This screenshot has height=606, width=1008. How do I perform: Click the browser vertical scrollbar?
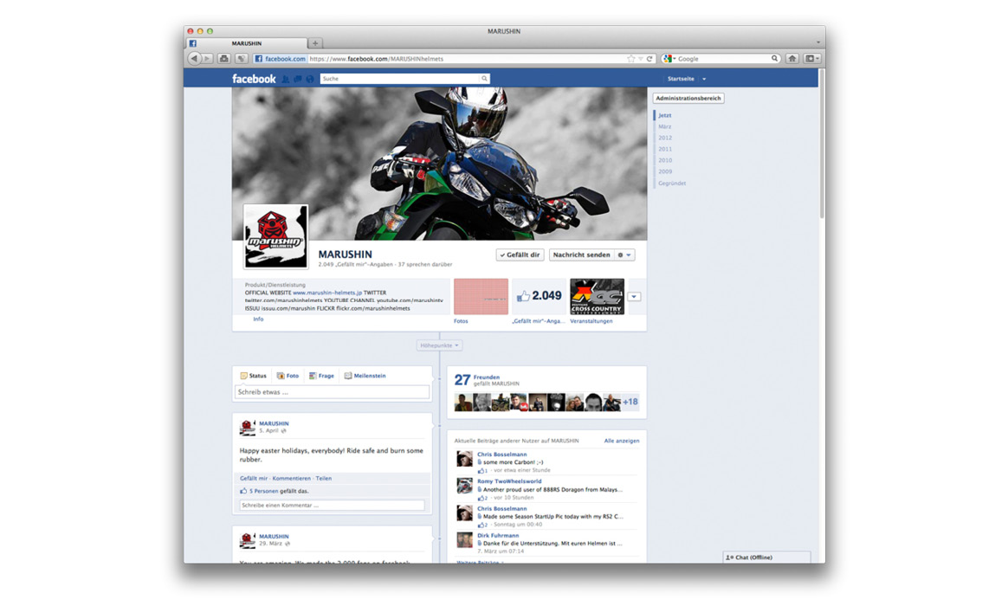pos(822,145)
